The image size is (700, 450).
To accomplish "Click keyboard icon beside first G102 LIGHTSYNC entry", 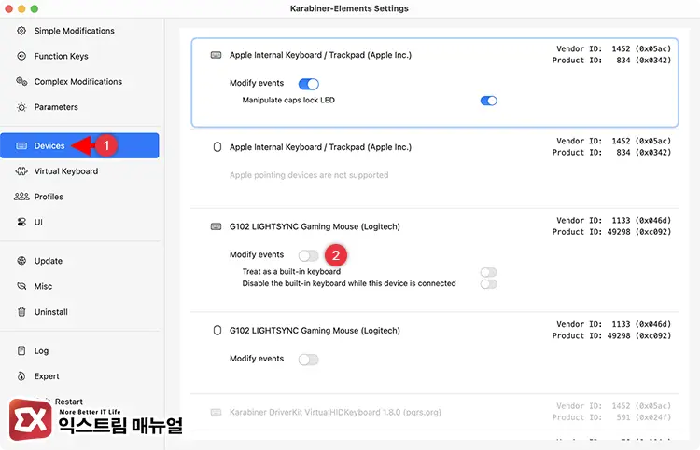I will tap(217, 226).
